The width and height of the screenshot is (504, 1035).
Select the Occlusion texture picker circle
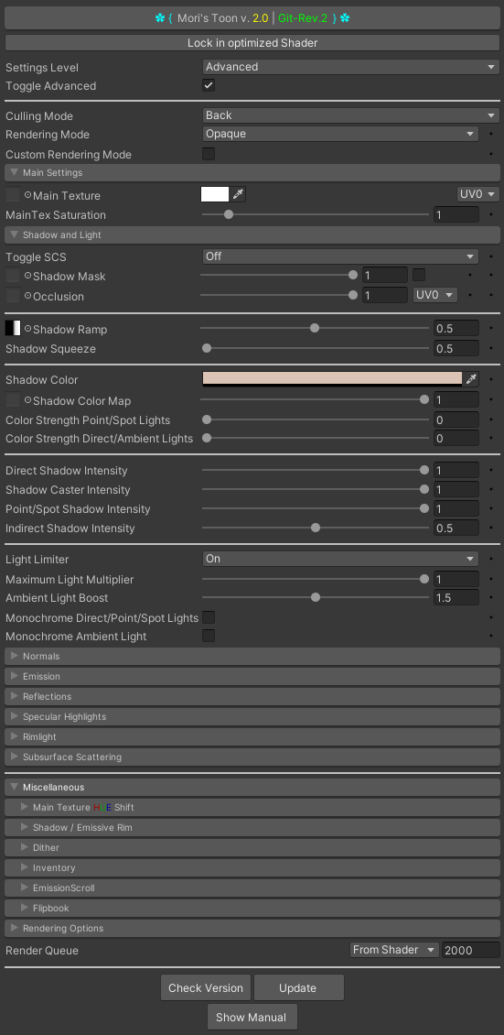tap(27, 296)
